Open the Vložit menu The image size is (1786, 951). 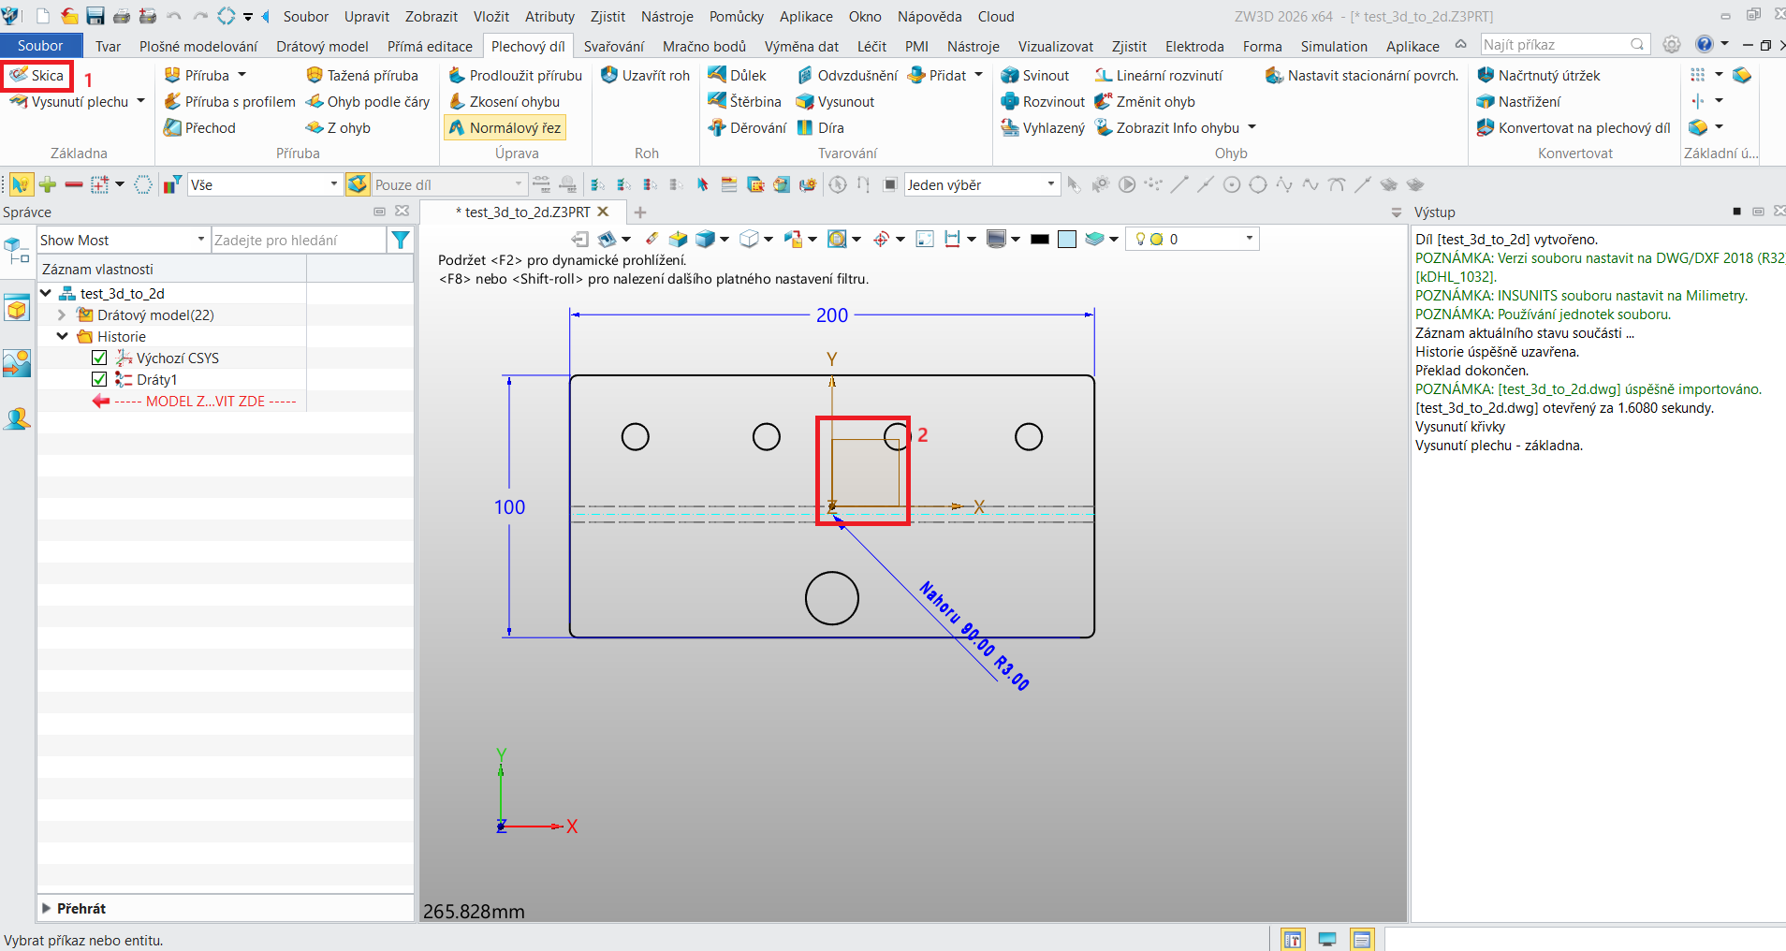click(491, 16)
